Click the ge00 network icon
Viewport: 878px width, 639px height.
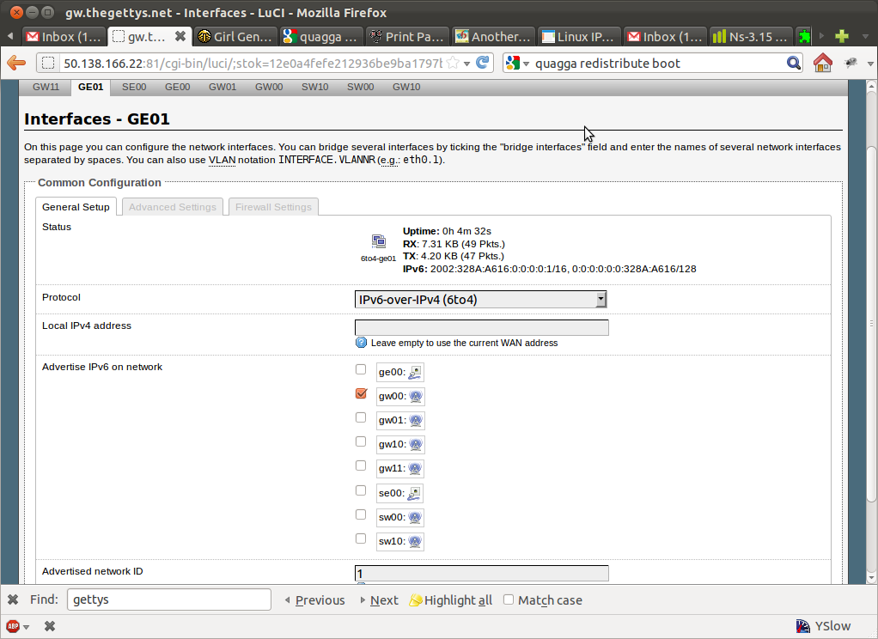pyautogui.click(x=415, y=373)
